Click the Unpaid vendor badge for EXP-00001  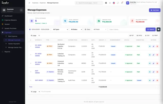pos(139,80)
